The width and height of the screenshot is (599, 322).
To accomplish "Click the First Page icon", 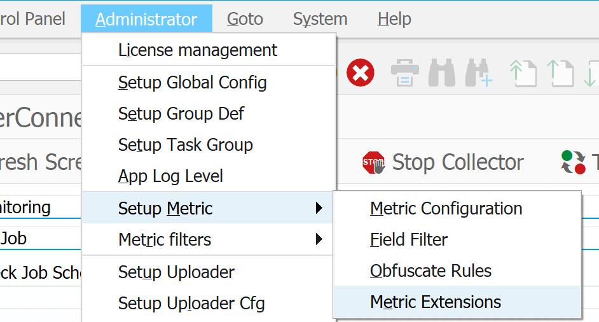I will coord(523,73).
